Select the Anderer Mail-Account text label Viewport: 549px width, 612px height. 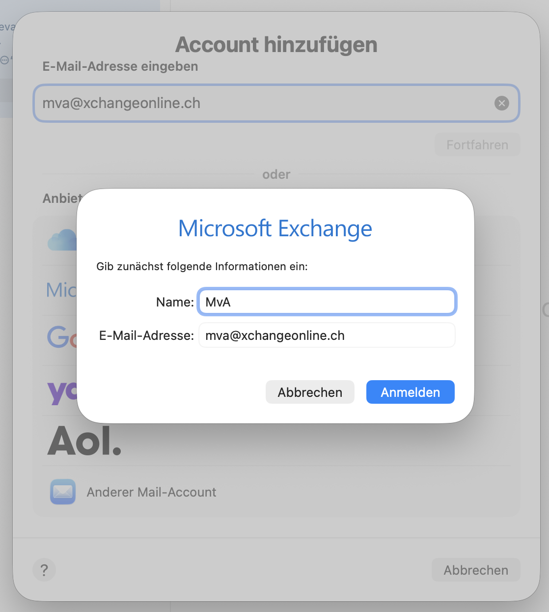(x=151, y=492)
